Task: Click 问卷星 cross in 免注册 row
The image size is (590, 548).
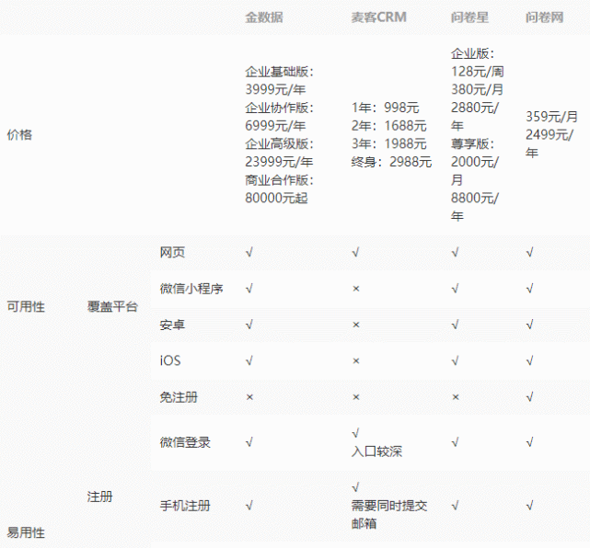Action: [456, 397]
